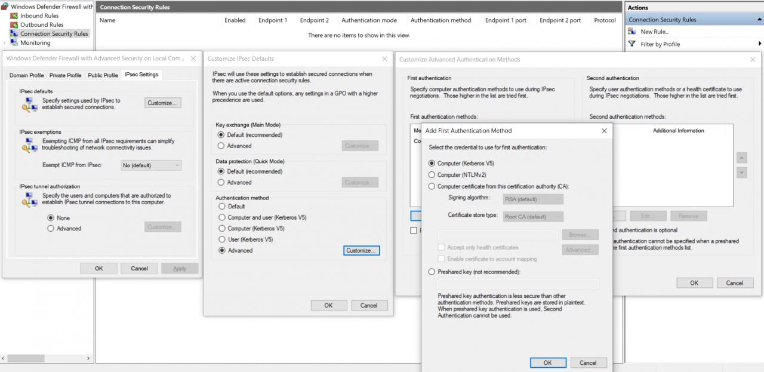Expand Filter by Profile submenu arrow
Viewport: 764px width, 372px height.
(760, 44)
